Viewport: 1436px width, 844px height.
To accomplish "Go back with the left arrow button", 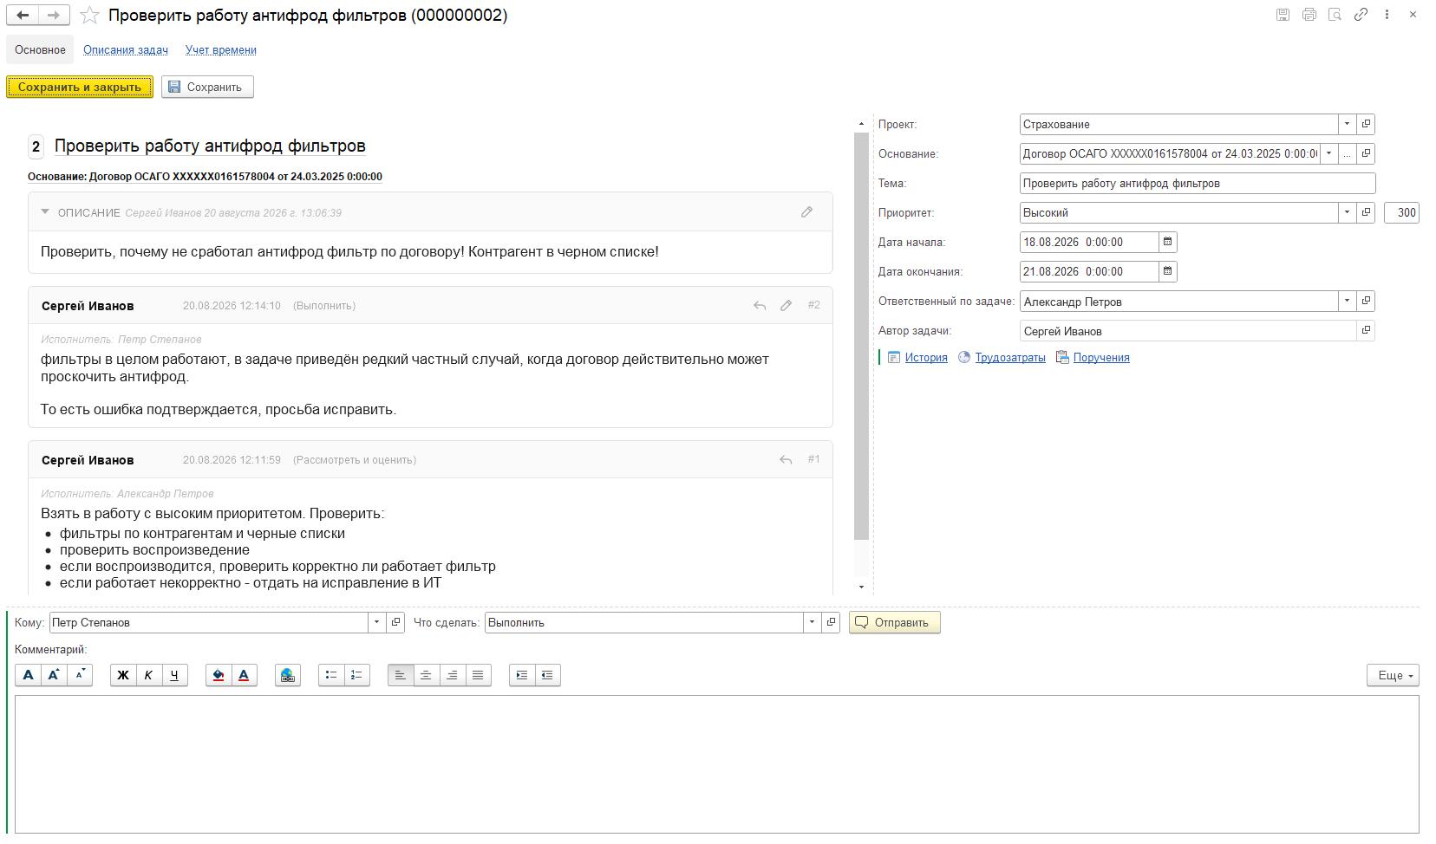I will click(23, 15).
